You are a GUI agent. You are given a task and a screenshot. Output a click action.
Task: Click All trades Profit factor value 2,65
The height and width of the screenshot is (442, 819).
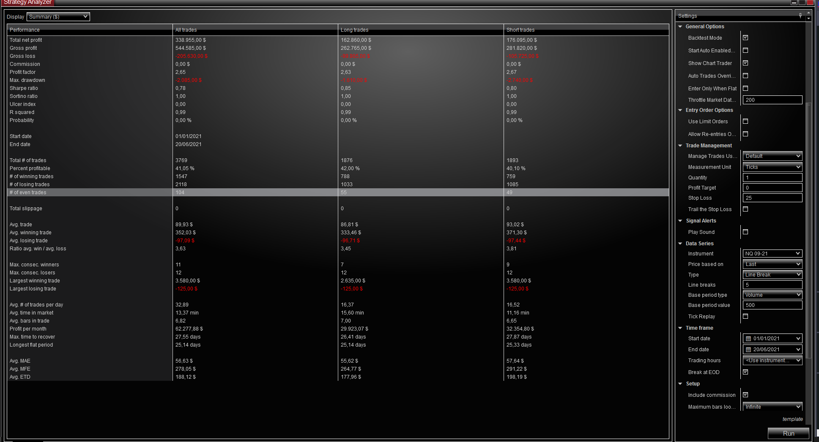[x=181, y=72]
